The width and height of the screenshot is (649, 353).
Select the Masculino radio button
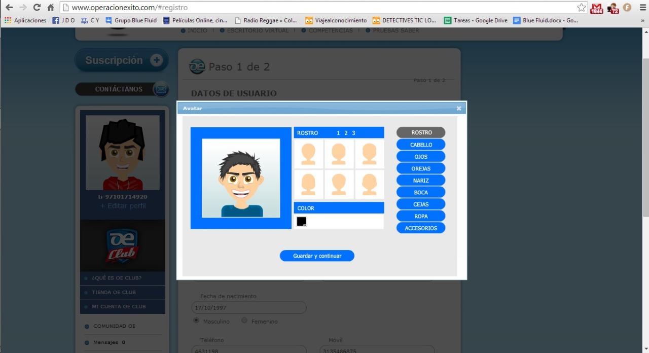[x=196, y=321]
